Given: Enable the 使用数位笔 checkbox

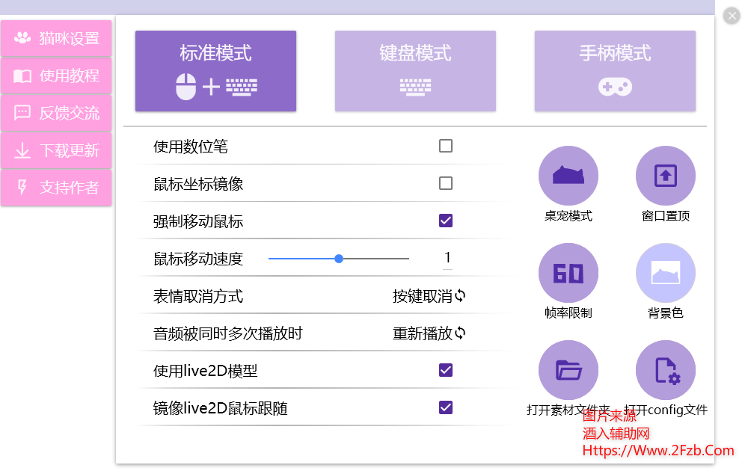Looking at the screenshot, I should 446,146.
